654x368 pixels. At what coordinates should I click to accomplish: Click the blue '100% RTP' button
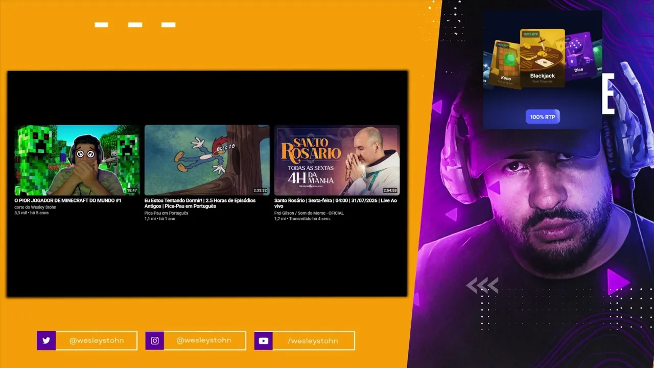[x=543, y=117]
